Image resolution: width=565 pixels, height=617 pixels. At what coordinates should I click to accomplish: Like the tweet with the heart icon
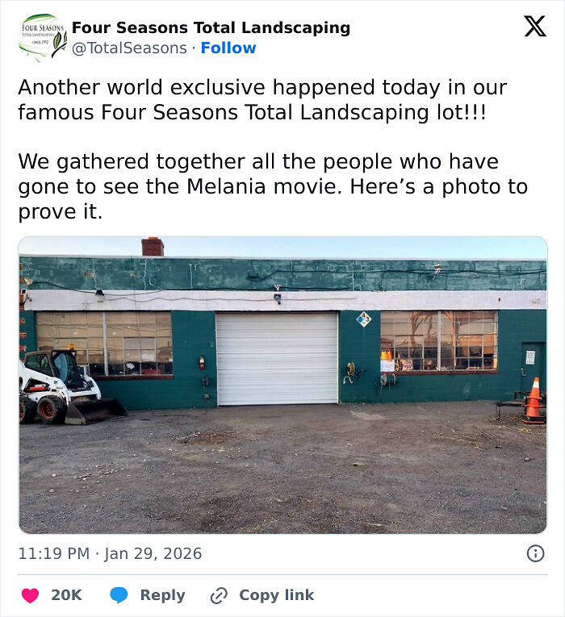coord(30,595)
